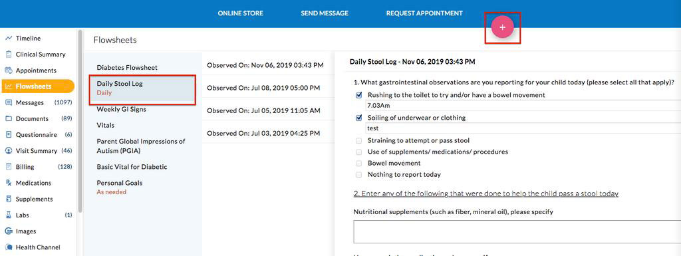Screen dimensions: 681x256
Task: Check Use of supplements/medications/procedures
Action: click(x=358, y=152)
